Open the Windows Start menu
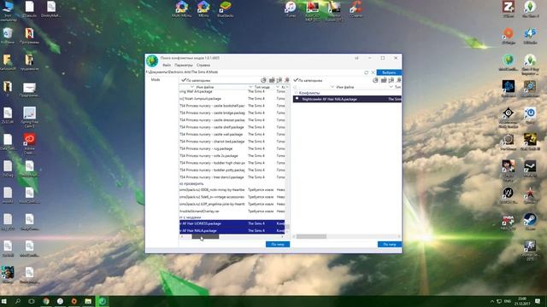 pos(4,301)
